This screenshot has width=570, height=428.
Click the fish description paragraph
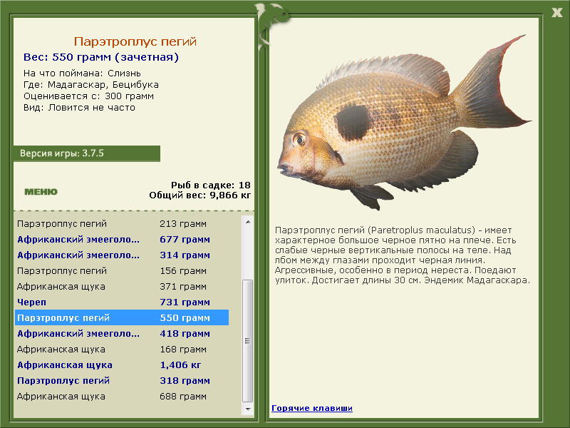(403, 255)
